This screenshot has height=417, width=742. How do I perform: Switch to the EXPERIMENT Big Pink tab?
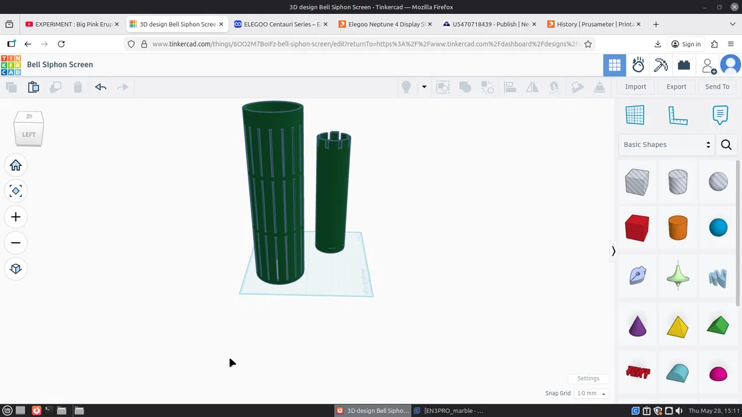click(72, 24)
